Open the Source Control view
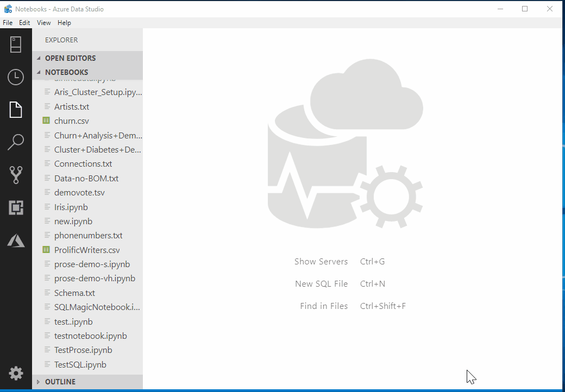565x392 pixels. [x=16, y=175]
